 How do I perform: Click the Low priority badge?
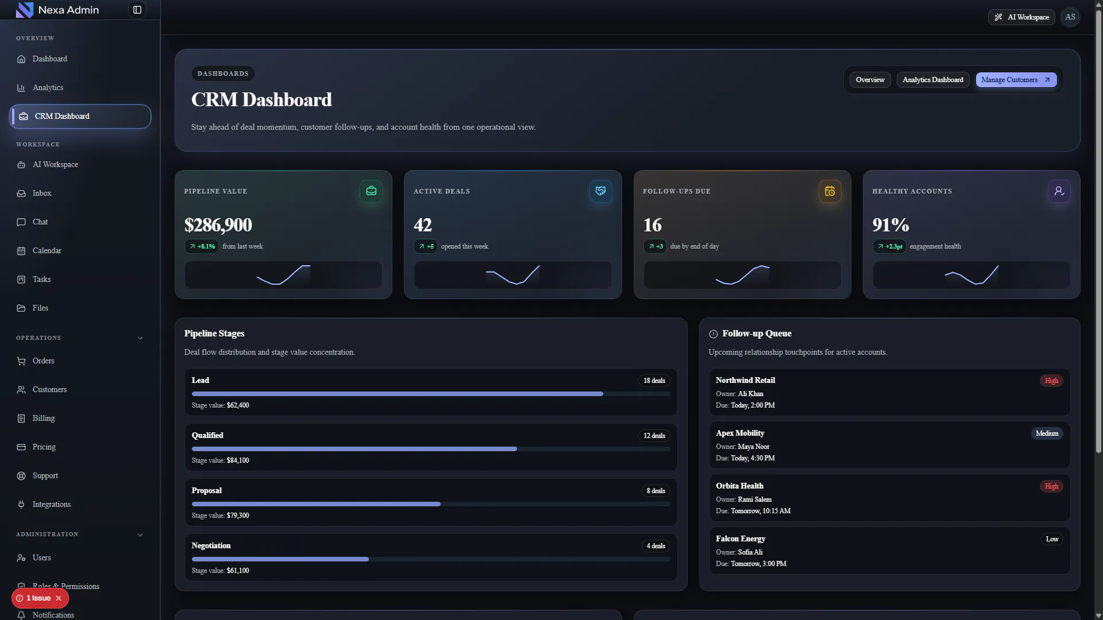click(x=1052, y=539)
